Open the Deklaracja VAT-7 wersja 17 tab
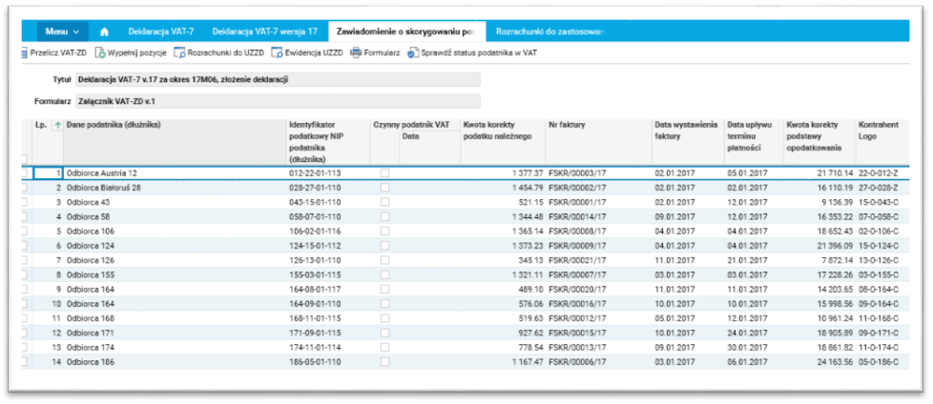 264,30
